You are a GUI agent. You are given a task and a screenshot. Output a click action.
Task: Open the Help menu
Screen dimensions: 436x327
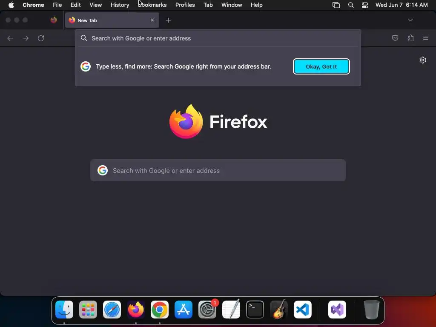pyautogui.click(x=256, y=5)
